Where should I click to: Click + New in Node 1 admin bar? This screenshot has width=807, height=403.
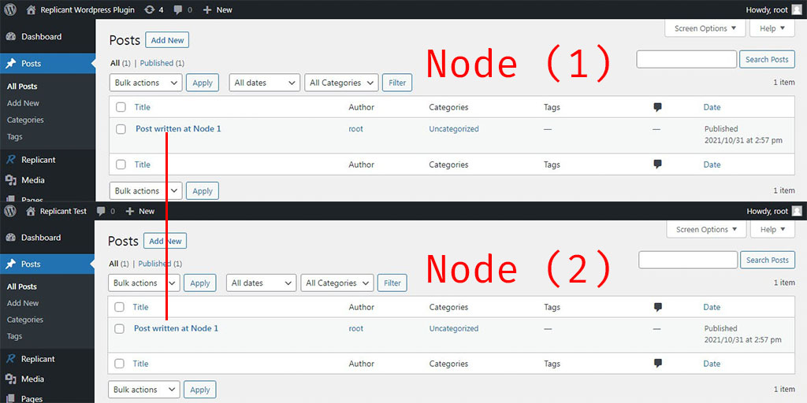tap(218, 9)
